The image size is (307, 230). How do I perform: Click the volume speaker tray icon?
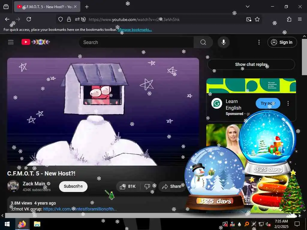[x=268, y=224]
